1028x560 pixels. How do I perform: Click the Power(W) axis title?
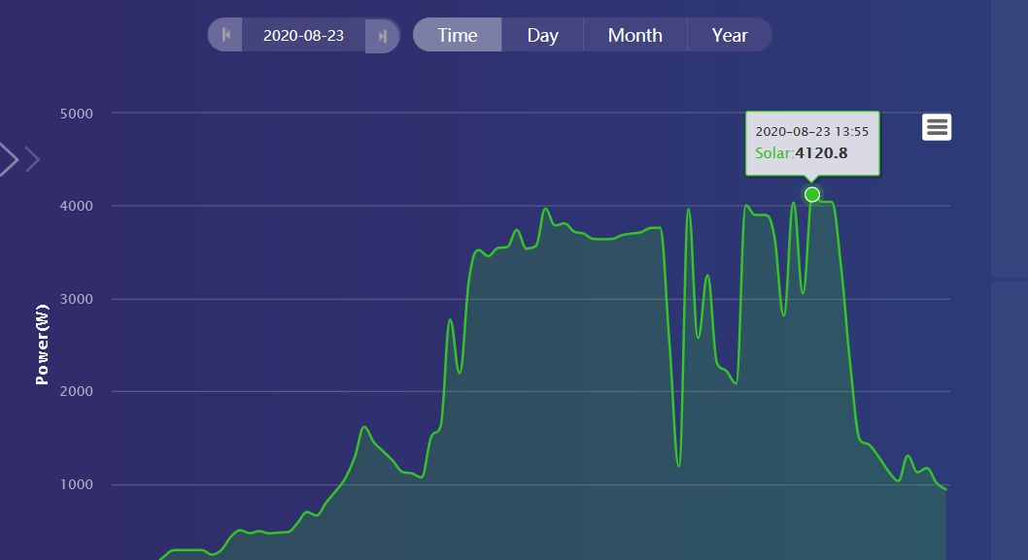tap(42, 345)
